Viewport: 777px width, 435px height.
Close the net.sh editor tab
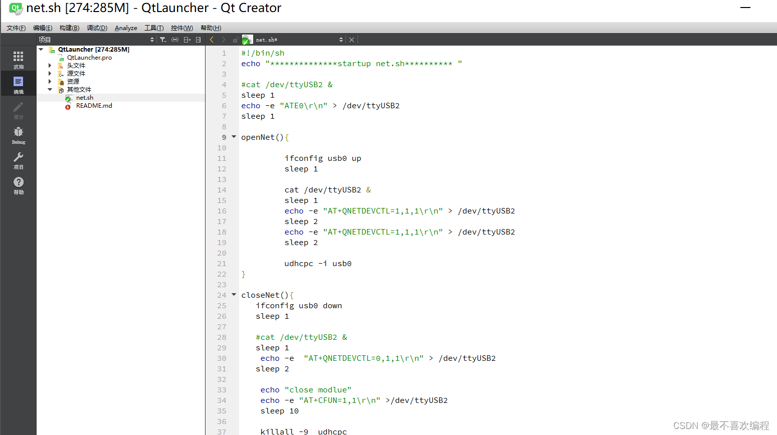click(351, 39)
